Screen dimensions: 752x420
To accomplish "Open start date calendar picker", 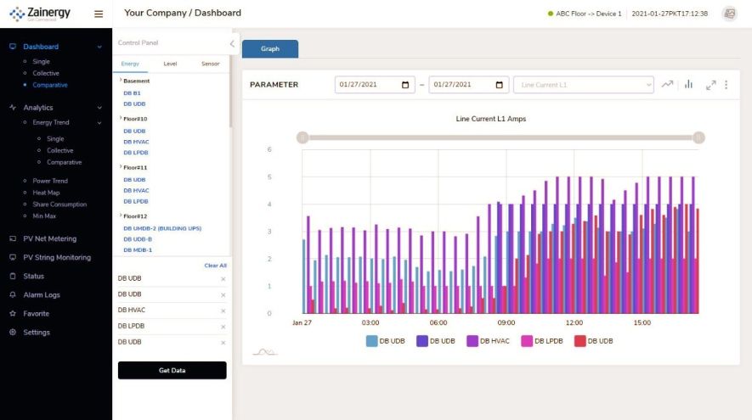I will 404,85.
